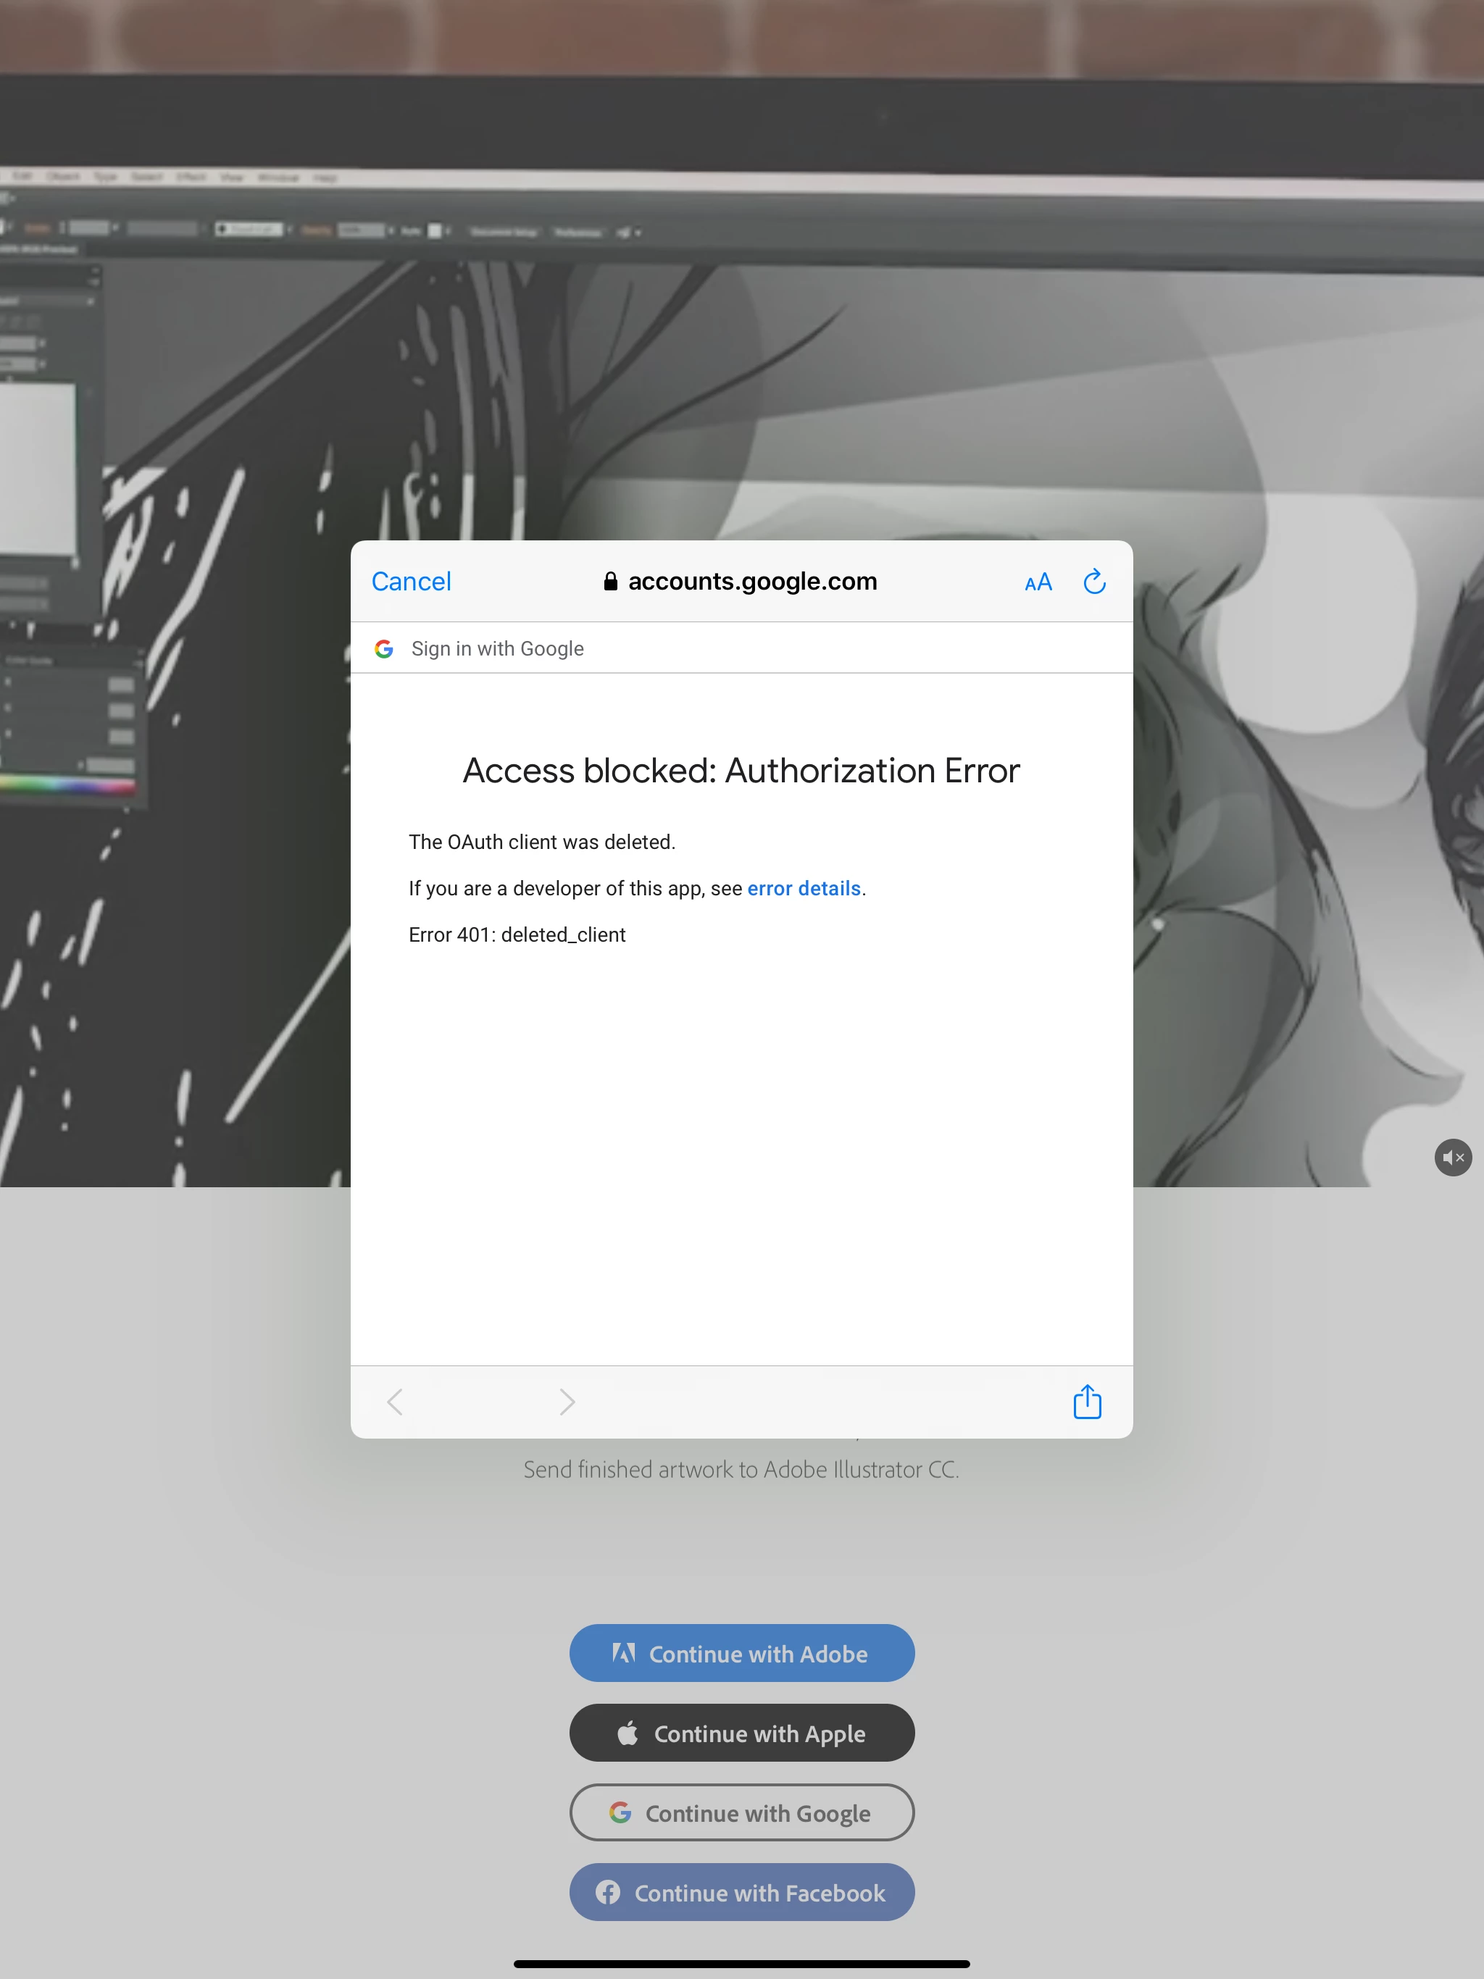Viewport: 1484px width, 1979px height.
Task: Go back with the left chevron
Action: (395, 1401)
